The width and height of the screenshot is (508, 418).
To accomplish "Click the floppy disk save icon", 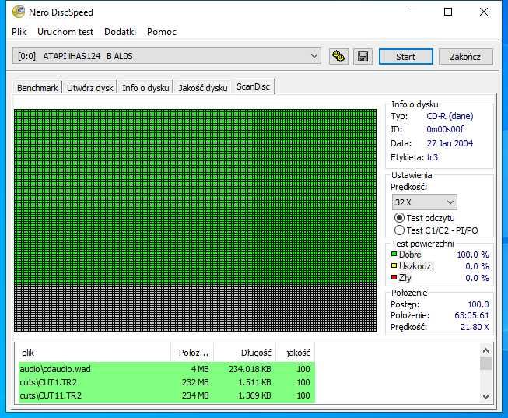I will [363, 57].
